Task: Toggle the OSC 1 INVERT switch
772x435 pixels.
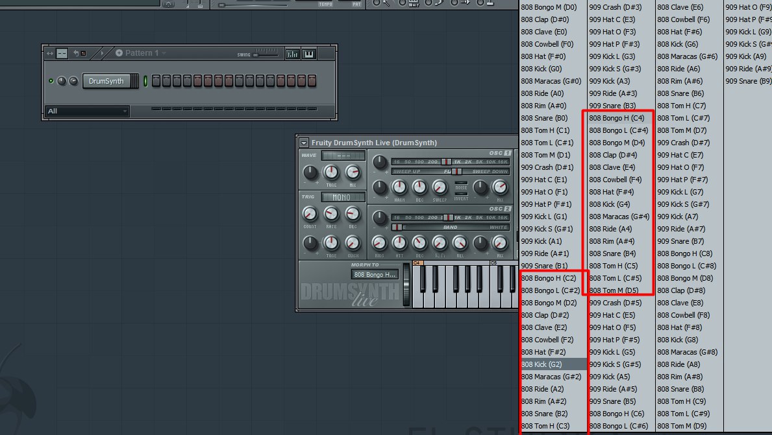Action: pos(462,194)
